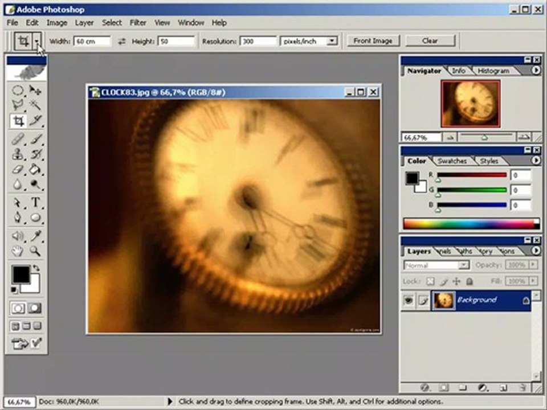Screen dimensions: 547x410
Task: Switch to Quick Mask Mode
Action: point(35,308)
